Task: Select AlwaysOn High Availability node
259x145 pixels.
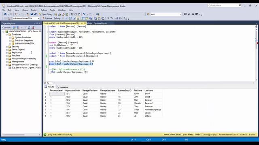Action: click(x=24, y=59)
